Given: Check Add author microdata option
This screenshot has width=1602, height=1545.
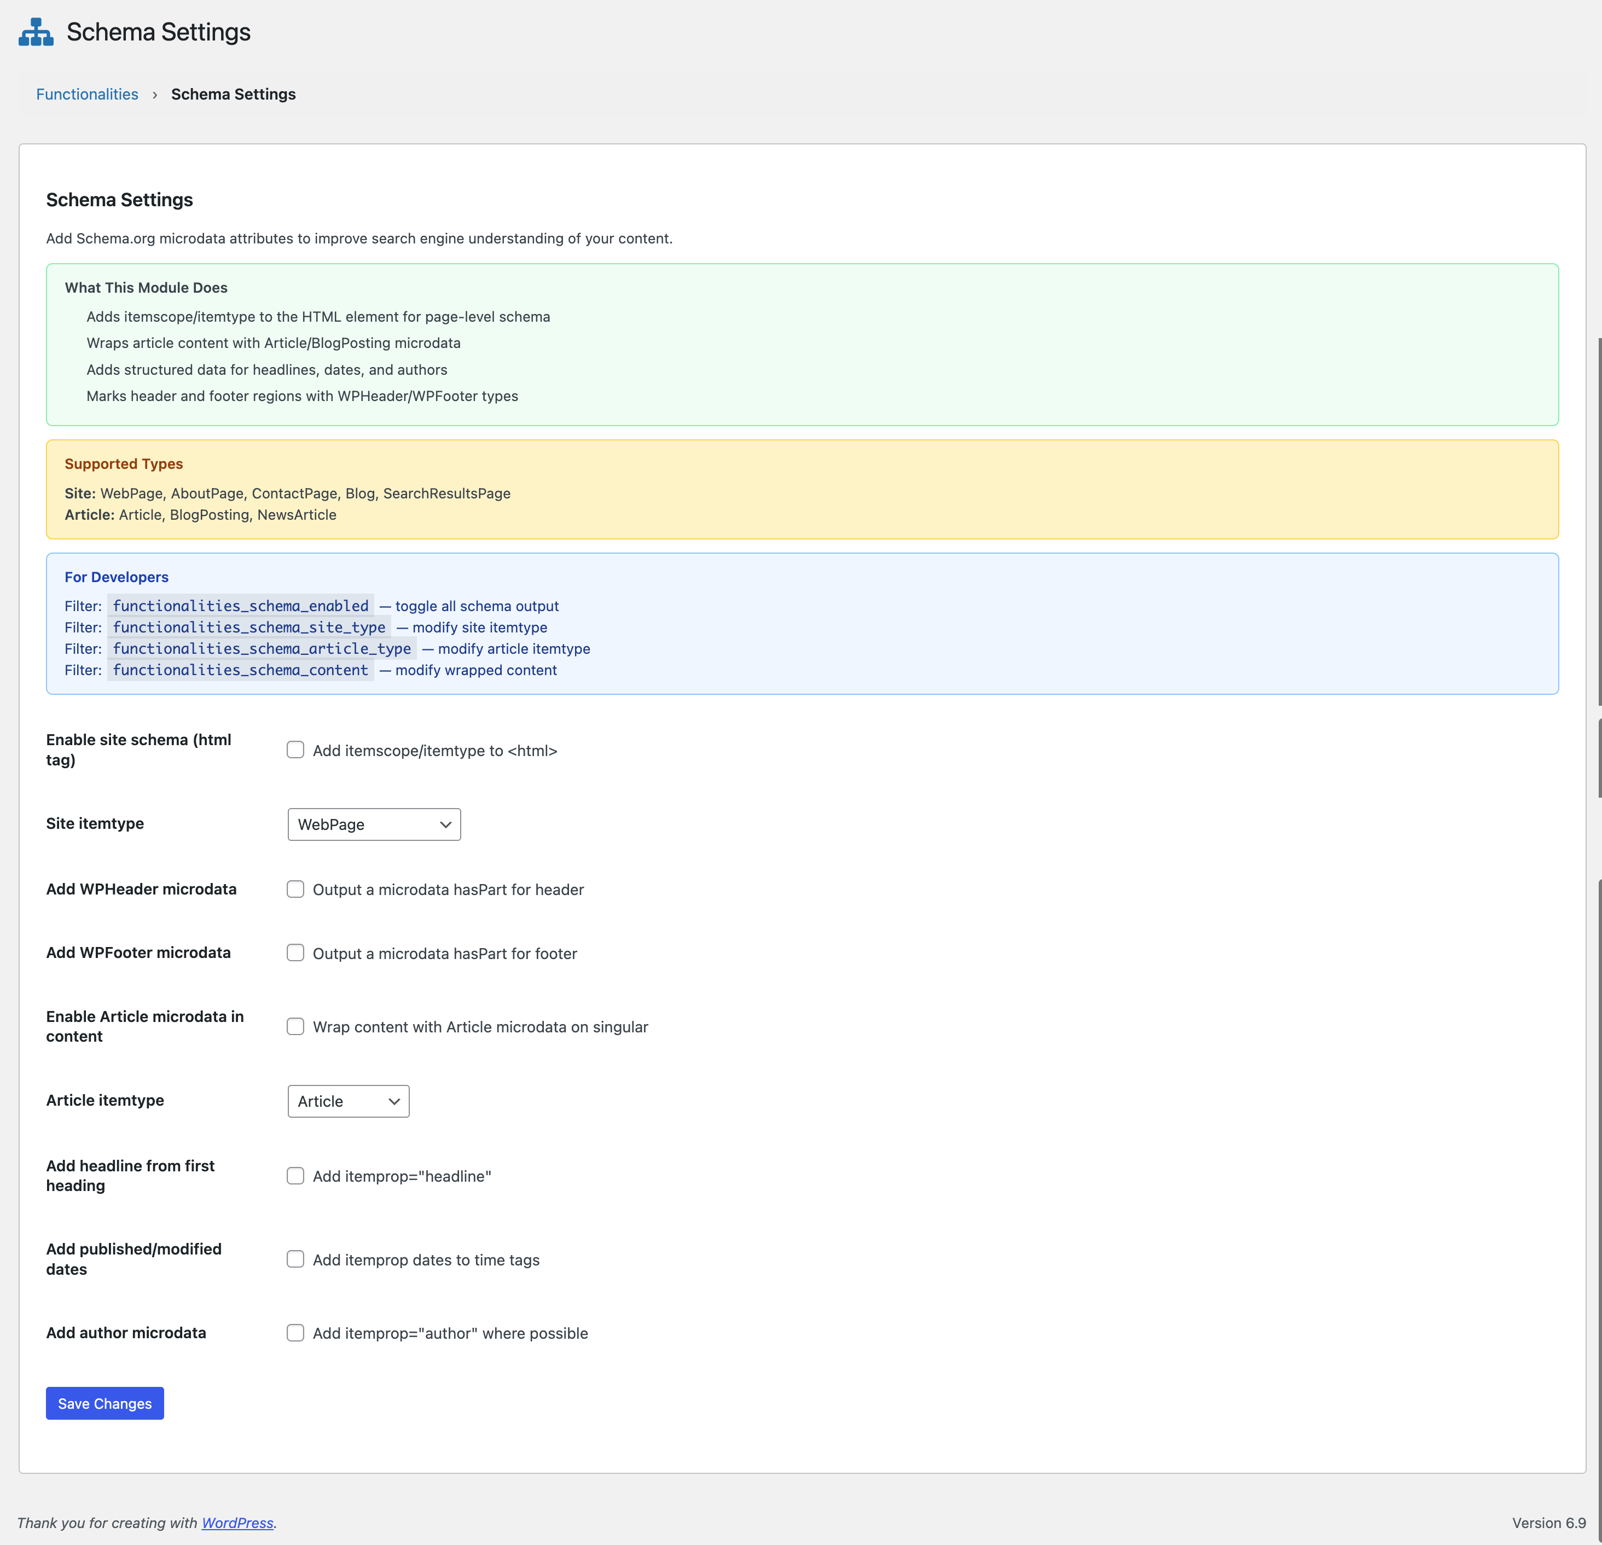Looking at the screenshot, I should 295,1333.
